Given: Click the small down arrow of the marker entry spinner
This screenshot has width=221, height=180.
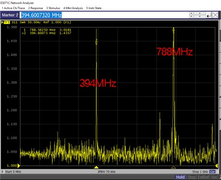Looking at the screenshot, I should pyautogui.click(x=191, y=17).
